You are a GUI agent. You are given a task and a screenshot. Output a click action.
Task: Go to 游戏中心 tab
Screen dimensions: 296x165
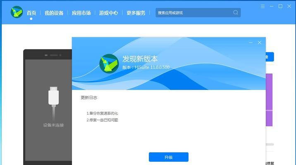click(x=109, y=13)
